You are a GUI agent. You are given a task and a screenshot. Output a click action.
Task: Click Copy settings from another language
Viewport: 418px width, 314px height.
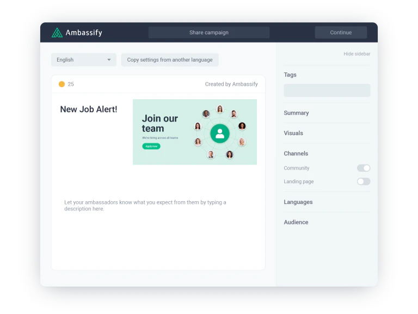pos(170,60)
